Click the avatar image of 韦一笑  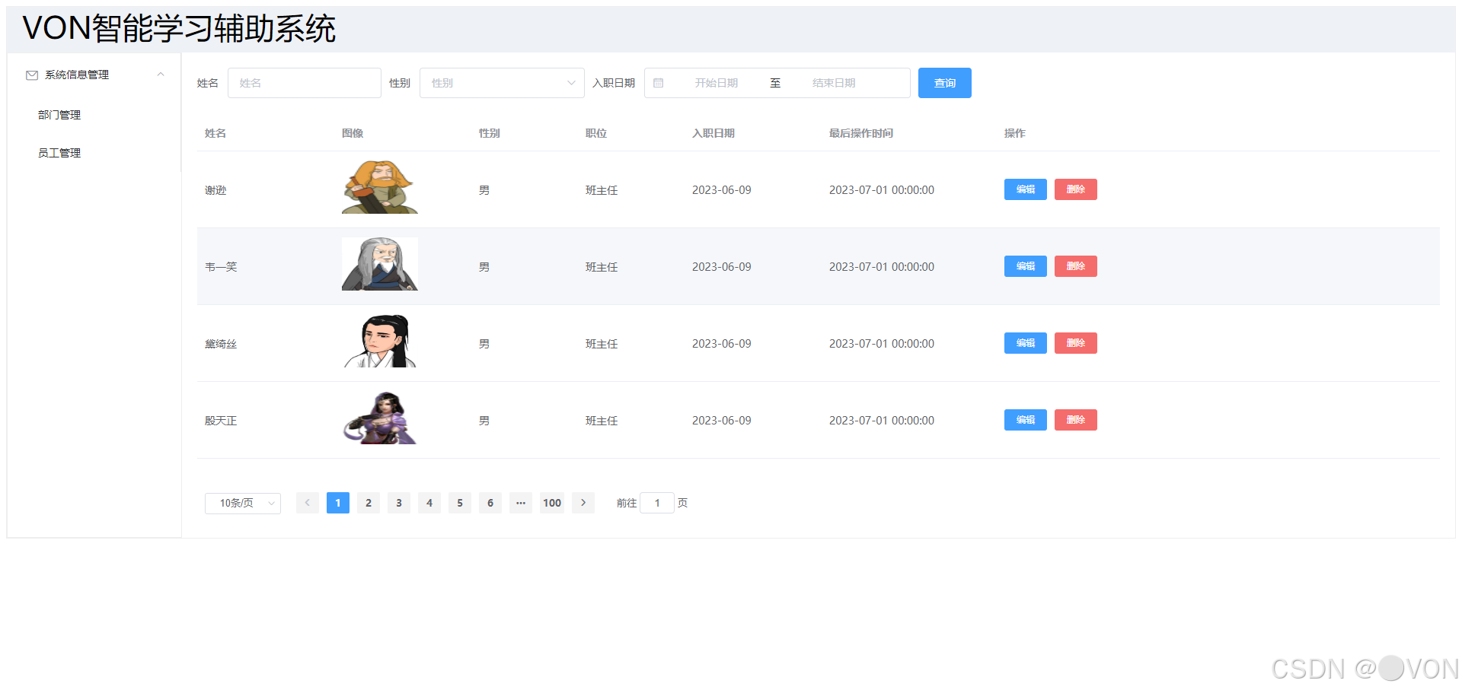point(379,264)
